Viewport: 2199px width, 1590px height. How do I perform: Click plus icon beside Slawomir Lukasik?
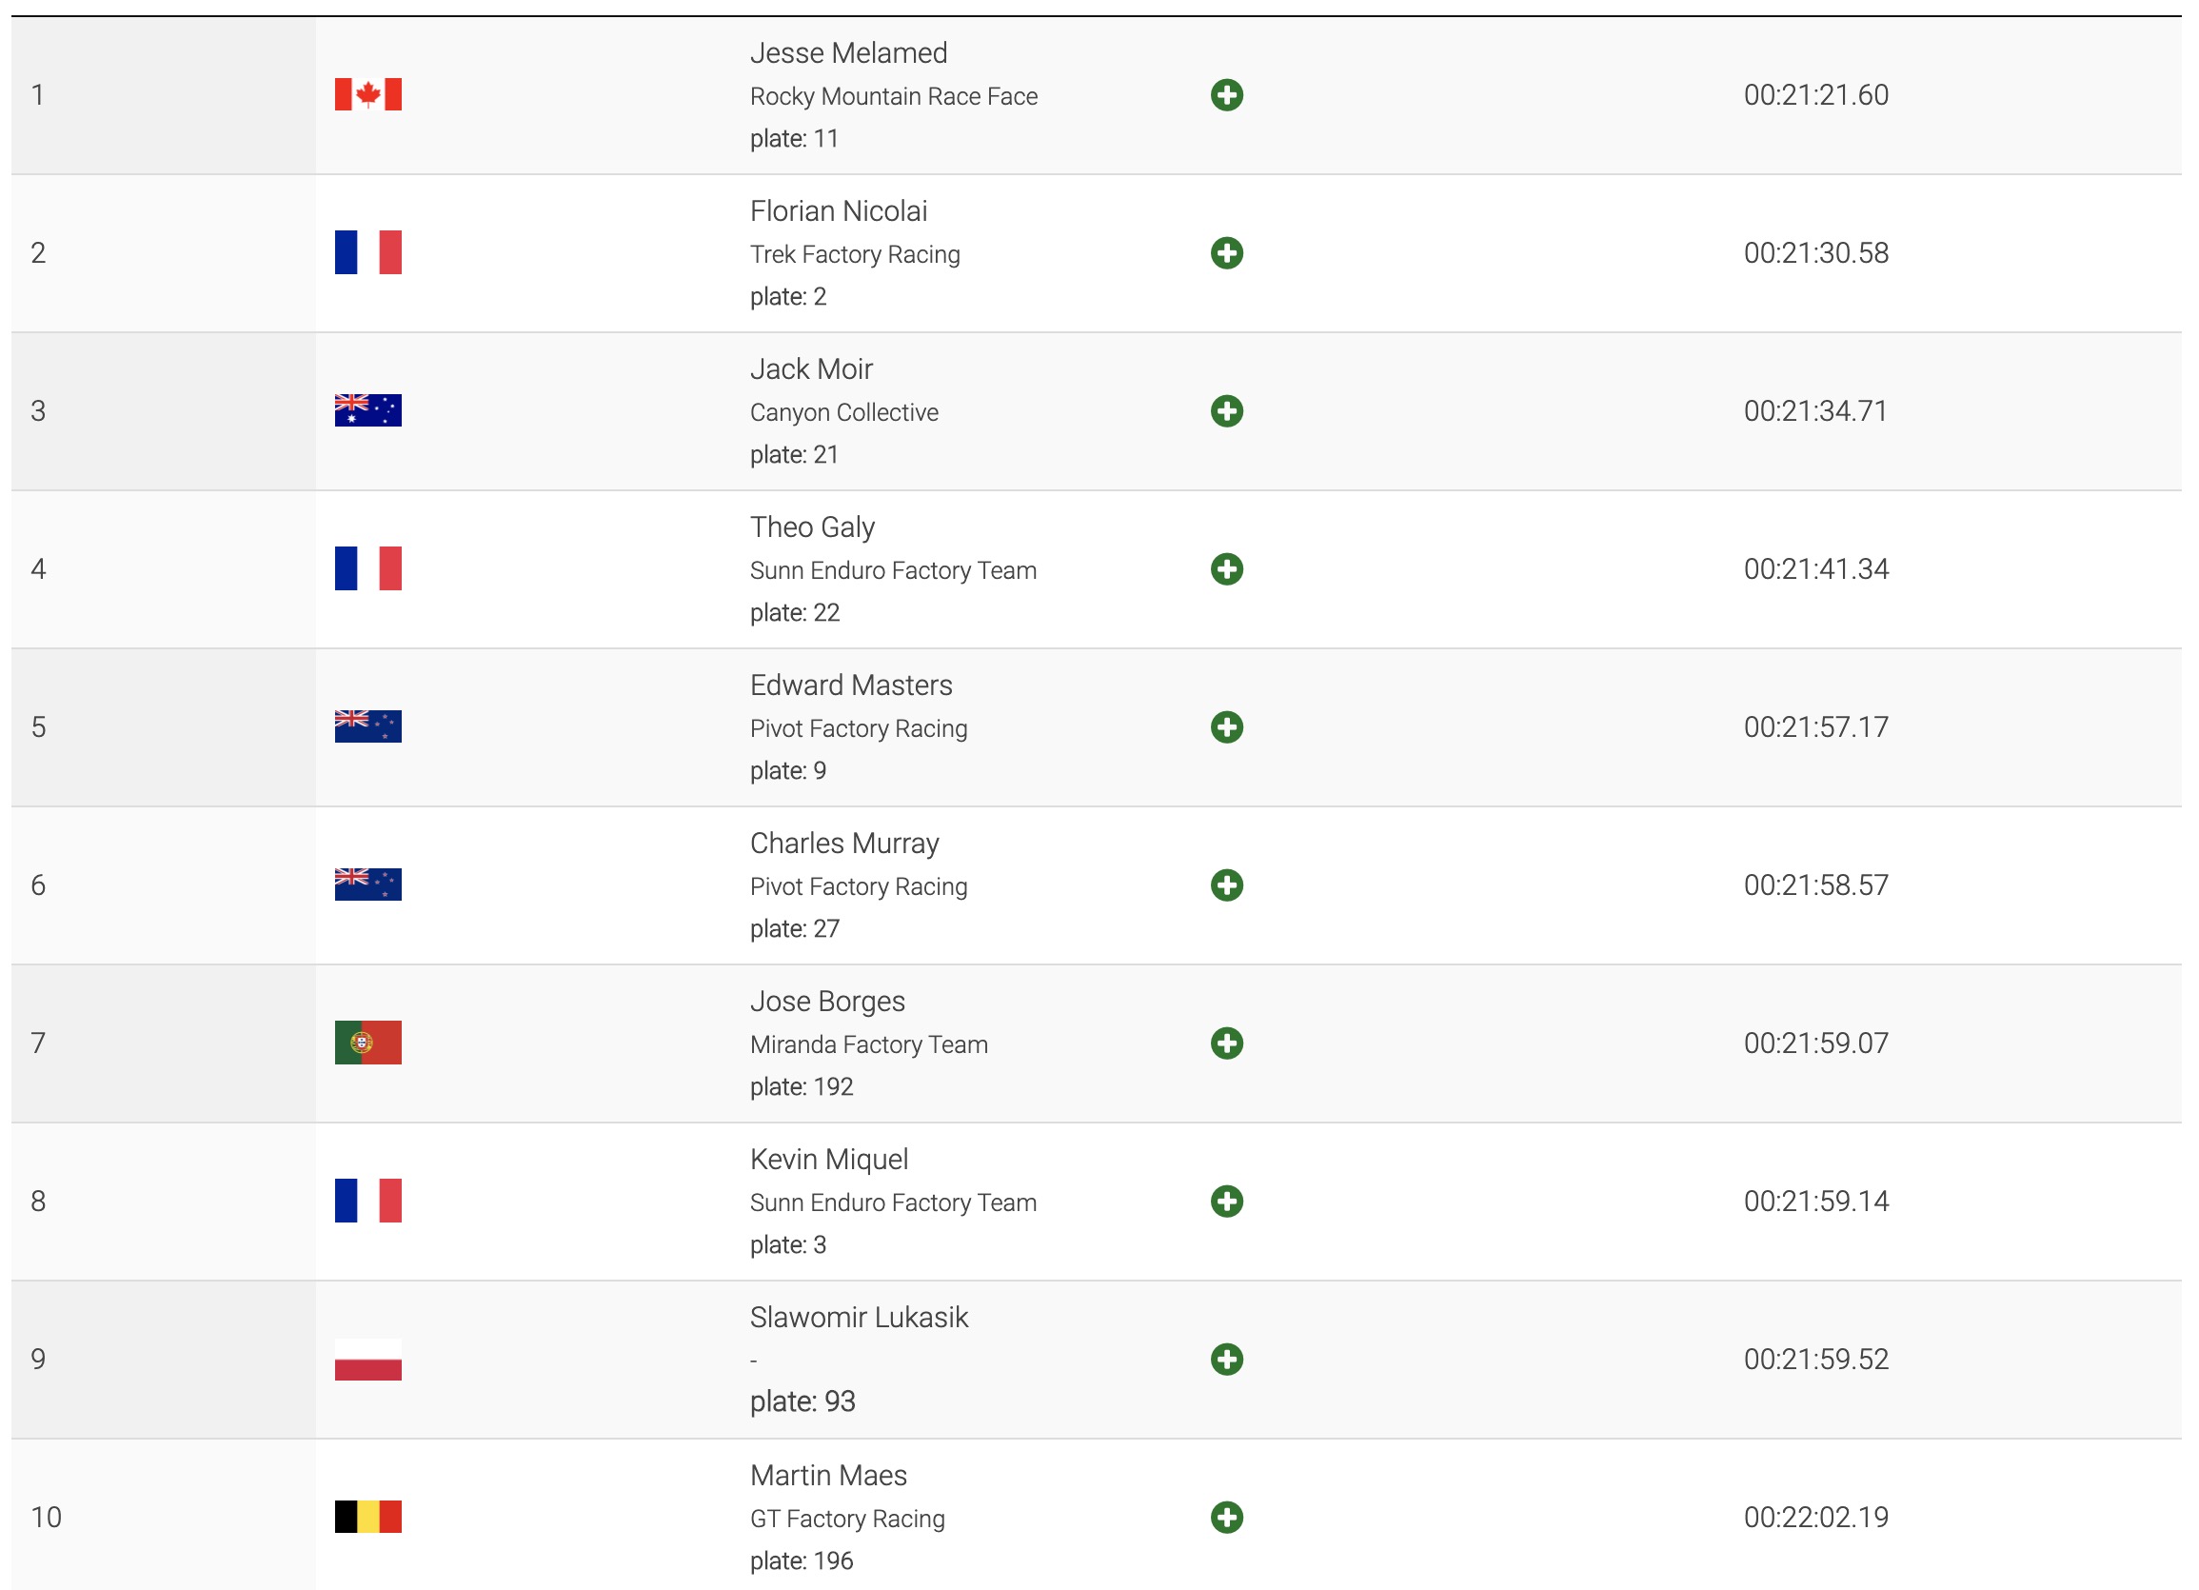pyautogui.click(x=1226, y=1360)
